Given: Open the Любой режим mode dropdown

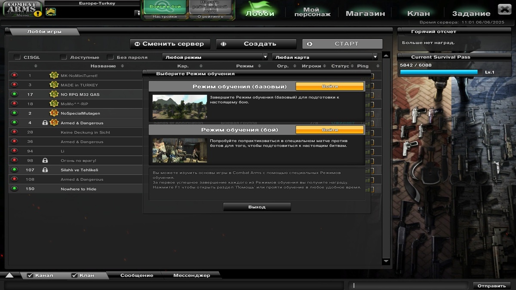Looking at the screenshot, I should pos(215,57).
